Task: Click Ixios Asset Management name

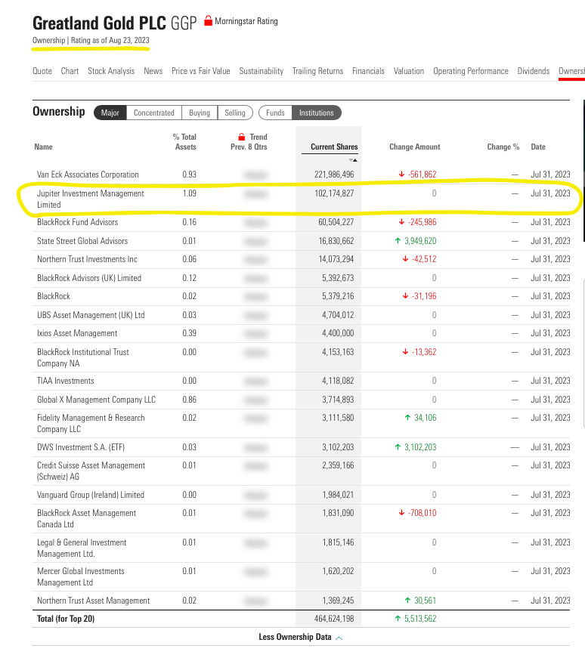Action: point(77,333)
